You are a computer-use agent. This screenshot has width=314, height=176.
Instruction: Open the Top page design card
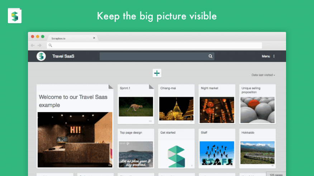(x=136, y=148)
